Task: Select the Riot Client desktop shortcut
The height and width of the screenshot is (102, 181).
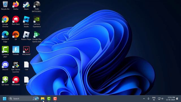Action: [16, 21]
